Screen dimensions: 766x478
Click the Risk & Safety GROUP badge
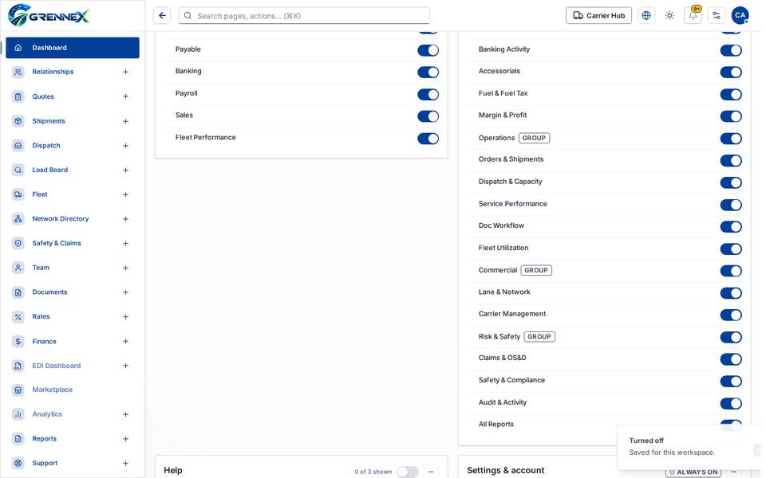click(539, 336)
